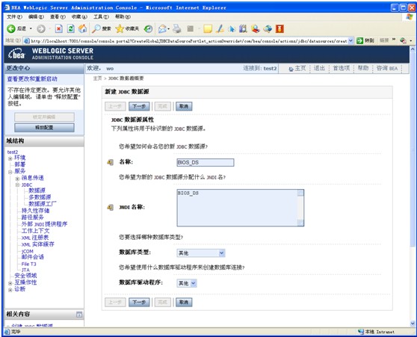Open the 咨询 BEA link
Image resolution: width=417 pixels, height=337 pixels.
pyautogui.click(x=387, y=68)
